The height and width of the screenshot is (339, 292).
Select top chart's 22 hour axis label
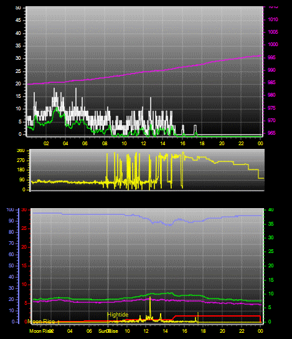coord(241,143)
